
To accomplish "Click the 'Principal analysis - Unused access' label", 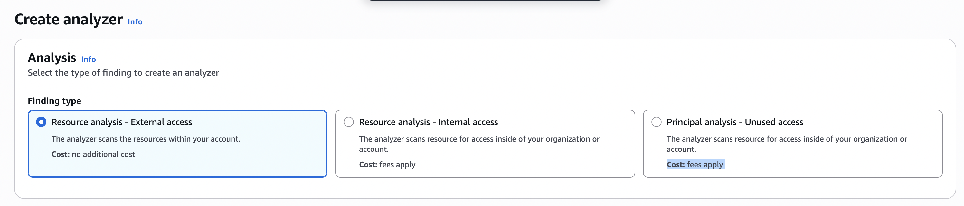I will click(x=735, y=122).
